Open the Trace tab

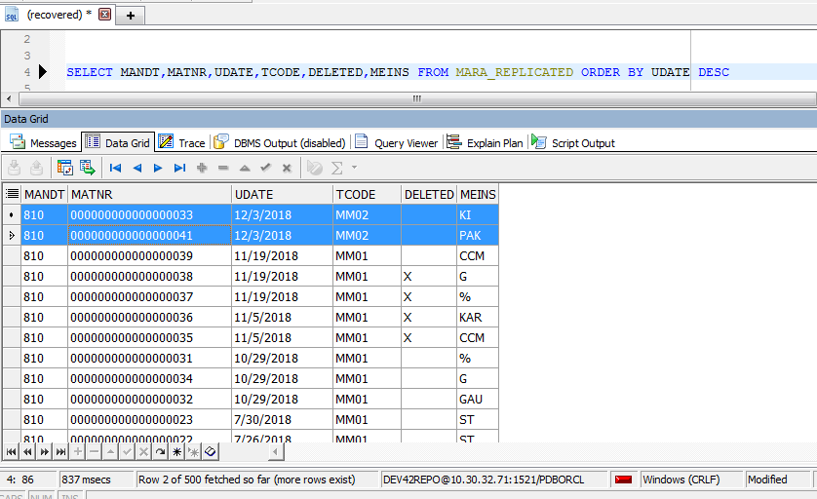click(182, 142)
